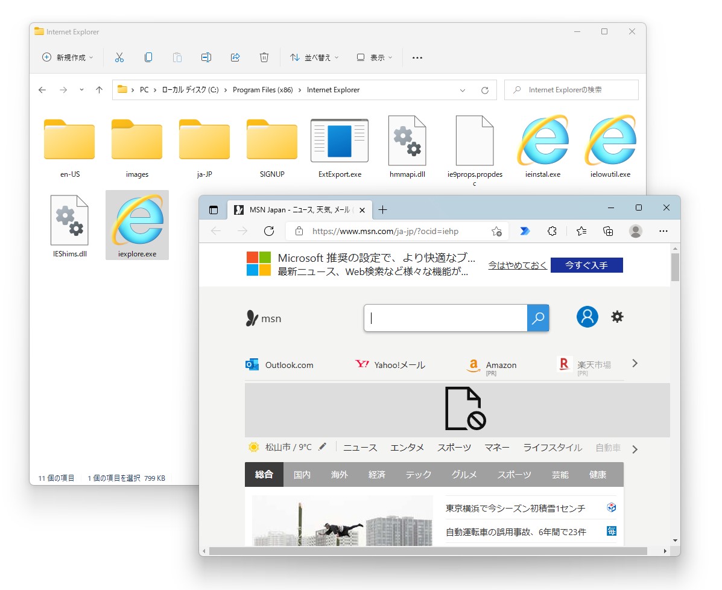Click inside the MSN search input field
The width and height of the screenshot is (722, 590).
446,318
